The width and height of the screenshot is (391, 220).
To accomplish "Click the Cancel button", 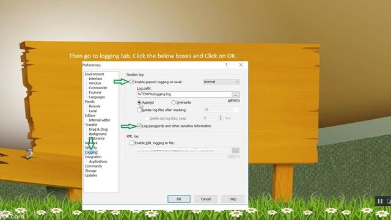I will [206, 199].
